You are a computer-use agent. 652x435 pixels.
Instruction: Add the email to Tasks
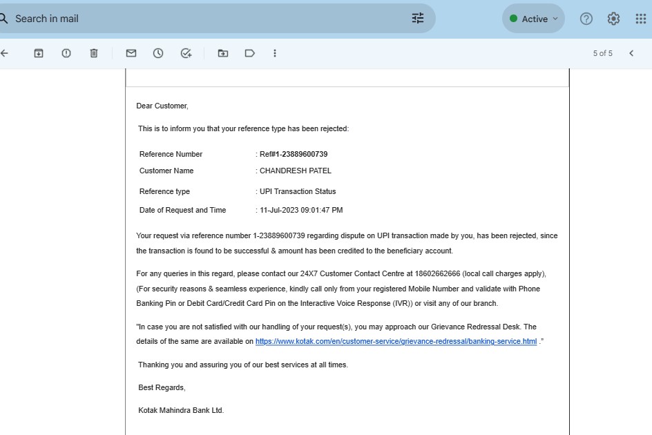click(186, 53)
